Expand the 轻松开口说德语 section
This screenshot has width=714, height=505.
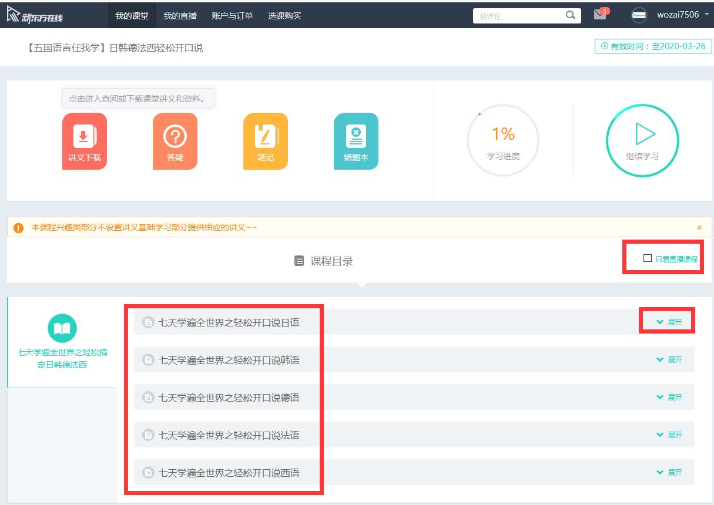(x=669, y=397)
